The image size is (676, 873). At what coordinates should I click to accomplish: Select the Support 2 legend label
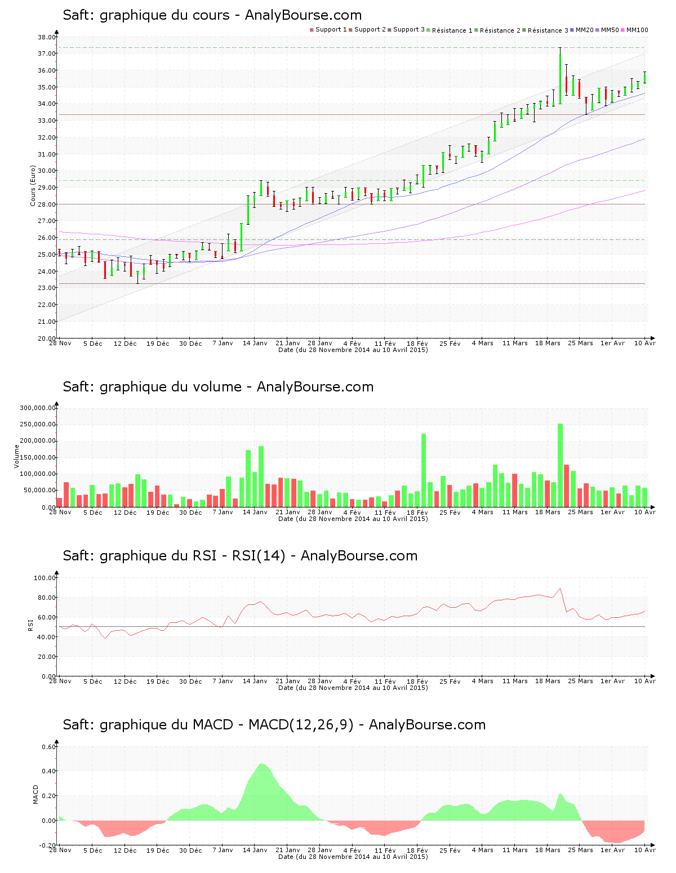(370, 30)
